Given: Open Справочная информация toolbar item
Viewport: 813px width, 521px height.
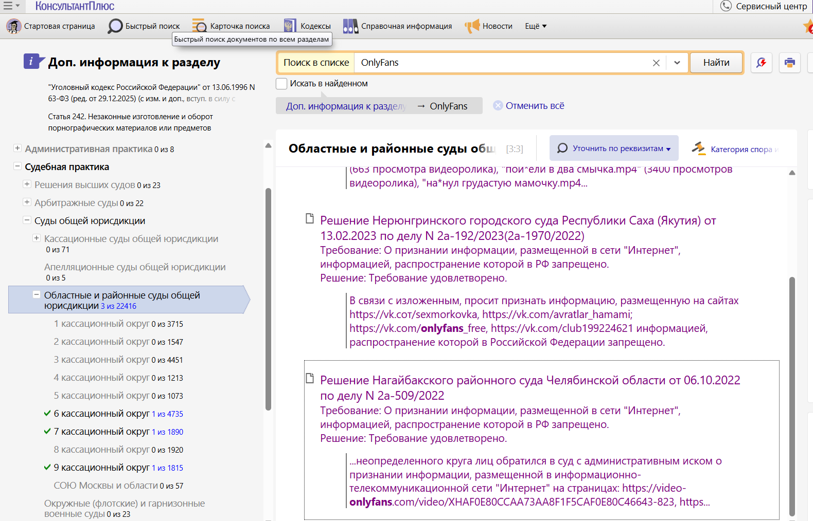Looking at the screenshot, I should [398, 26].
